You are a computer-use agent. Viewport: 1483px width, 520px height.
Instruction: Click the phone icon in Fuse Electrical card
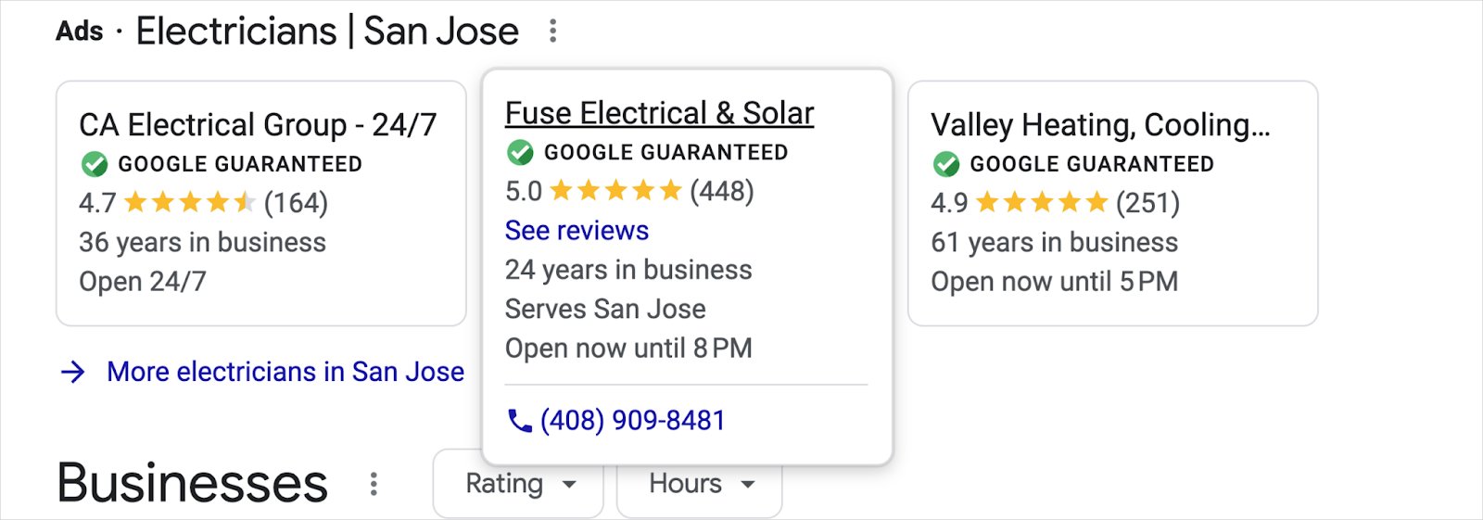pos(519,422)
